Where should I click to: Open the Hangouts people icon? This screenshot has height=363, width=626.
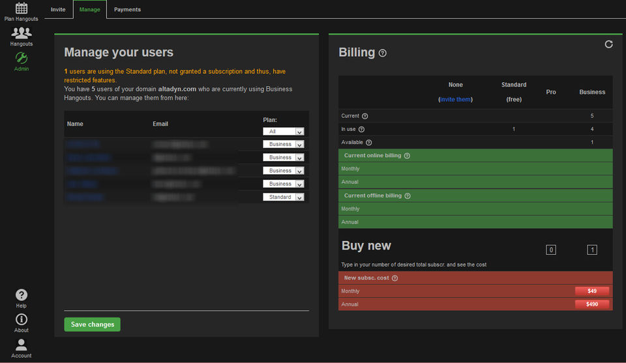pos(21,33)
